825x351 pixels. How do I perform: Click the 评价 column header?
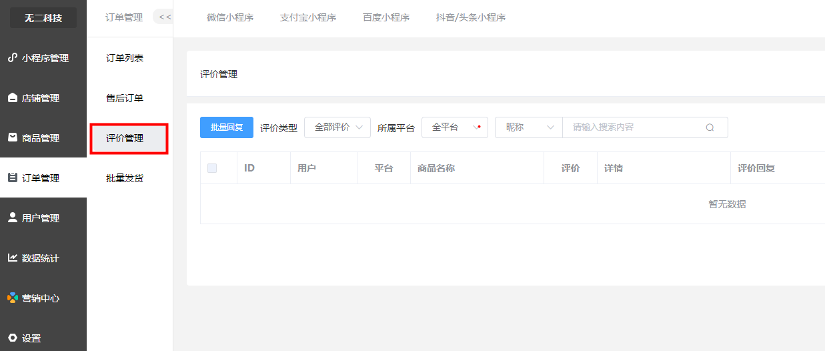click(571, 168)
